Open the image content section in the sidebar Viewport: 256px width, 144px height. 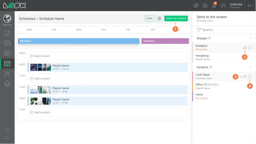(7, 43)
